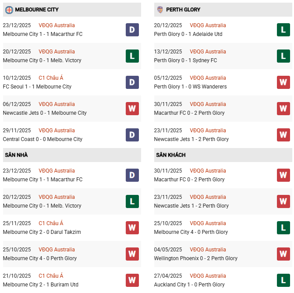Click the draw badge for FC Seoul 1 - 1 Melbourne City

132,82
